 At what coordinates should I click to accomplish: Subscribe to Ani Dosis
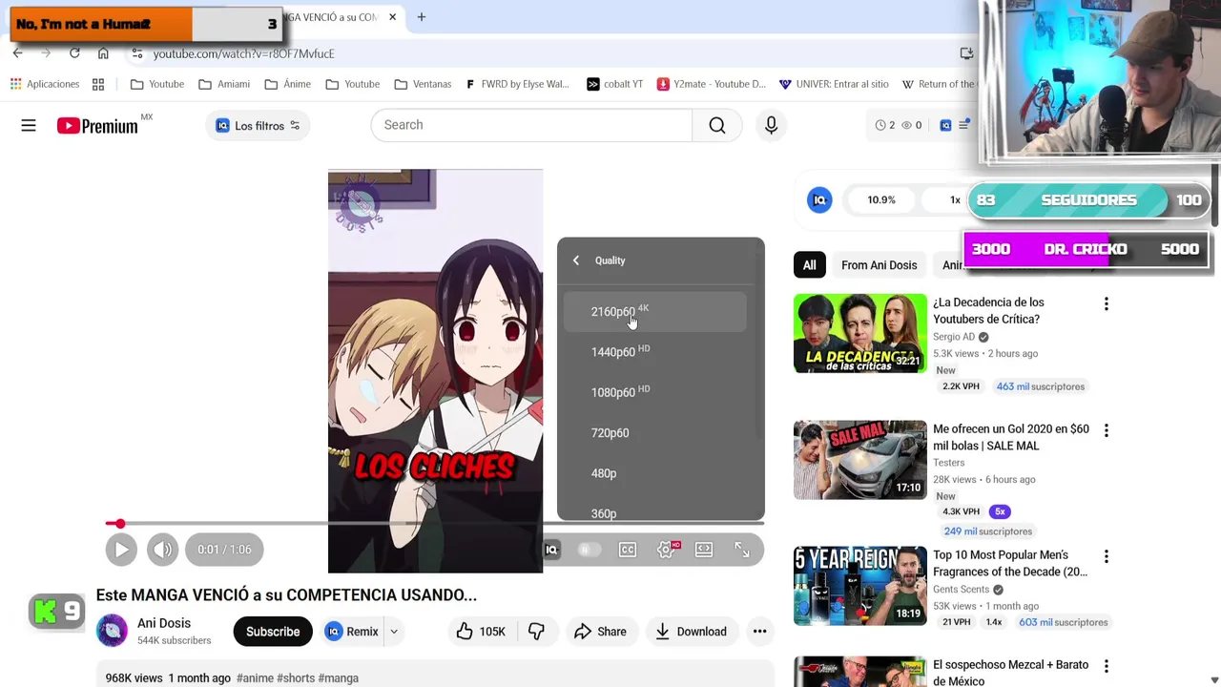pos(273,632)
